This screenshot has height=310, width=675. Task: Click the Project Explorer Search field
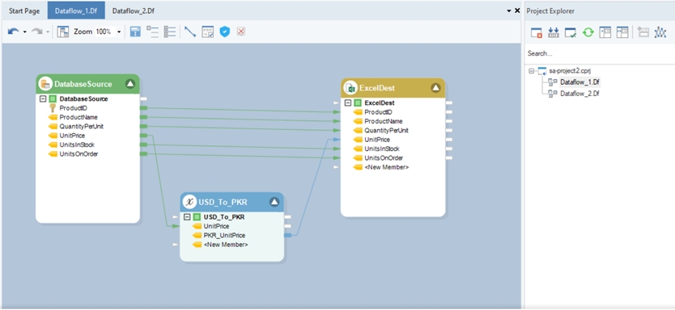pyautogui.click(x=599, y=53)
